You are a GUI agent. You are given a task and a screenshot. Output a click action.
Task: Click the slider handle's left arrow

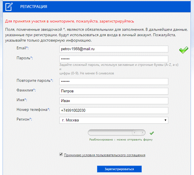pos(135,133)
